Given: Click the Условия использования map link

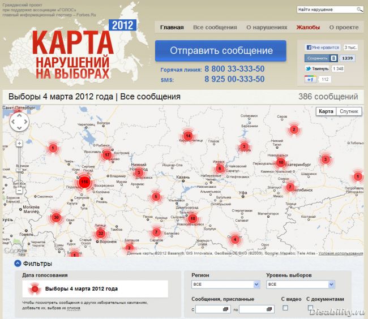Looking at the screenshot, I should click(x=340, y=253).
